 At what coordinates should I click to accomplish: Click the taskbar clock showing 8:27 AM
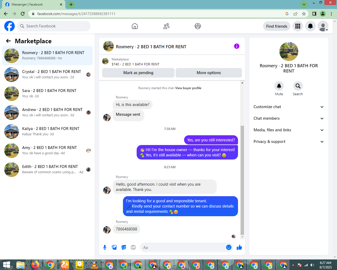(x=326, y=265)
